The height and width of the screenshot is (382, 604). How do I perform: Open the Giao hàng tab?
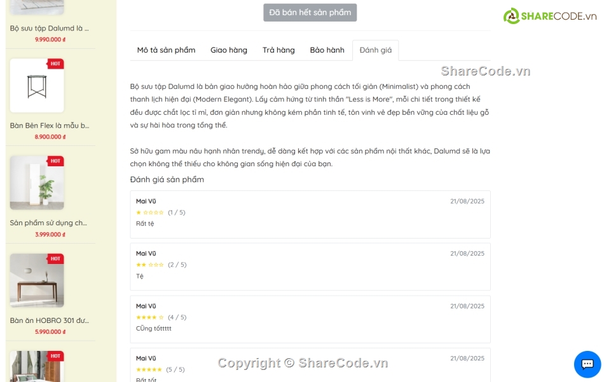229,50
